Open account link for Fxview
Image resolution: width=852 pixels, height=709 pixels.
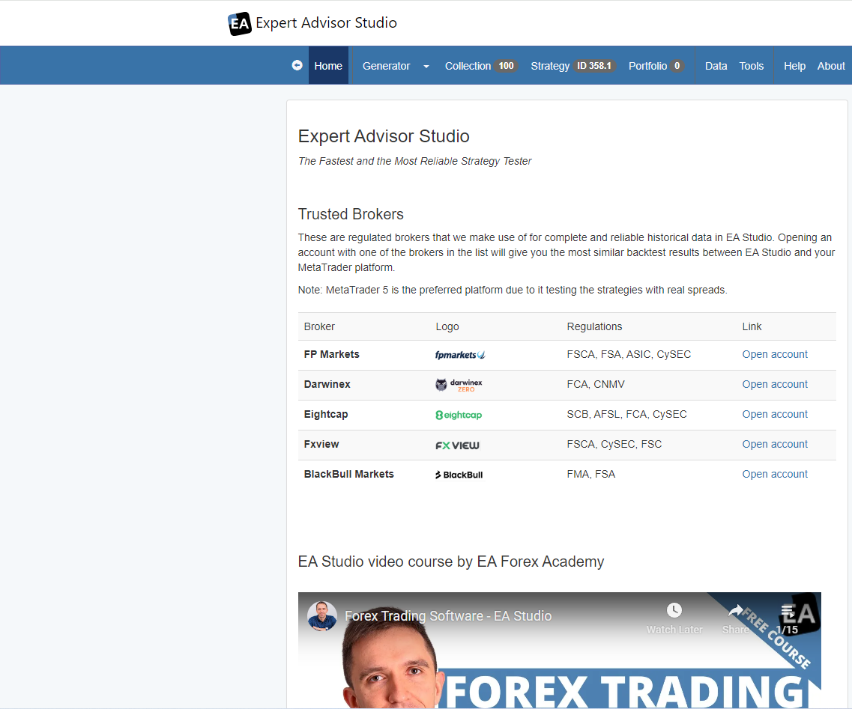pos(775,443)
